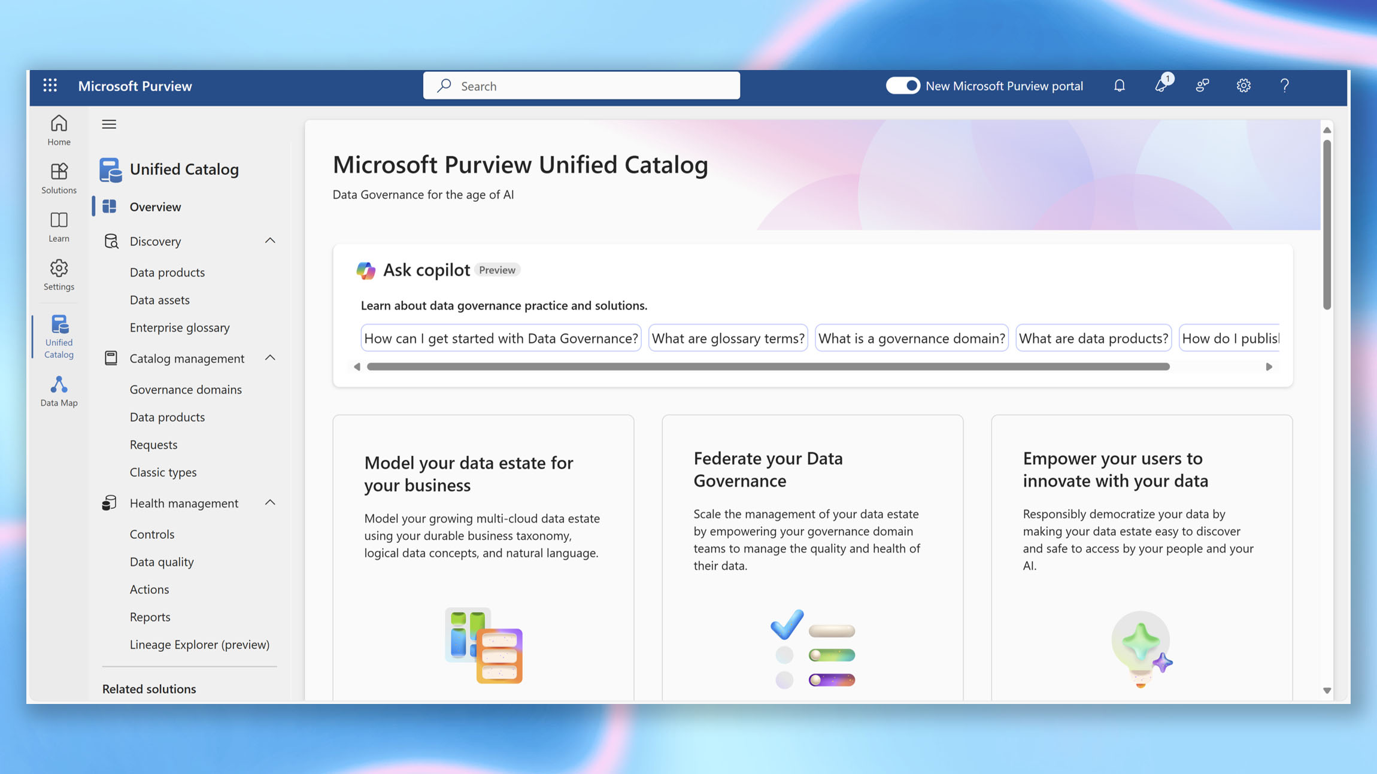Collapse the Catalog management section chevron
This screenshot has width=1377, height=774.
[270, 358]
